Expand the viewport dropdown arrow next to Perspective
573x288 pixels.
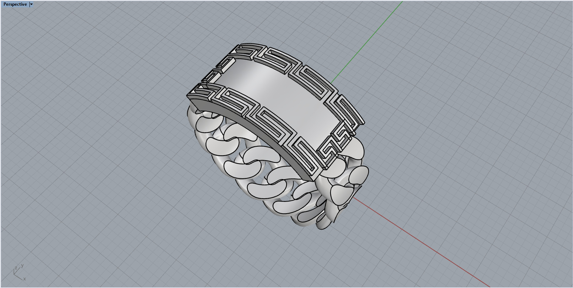coord(31,4)
